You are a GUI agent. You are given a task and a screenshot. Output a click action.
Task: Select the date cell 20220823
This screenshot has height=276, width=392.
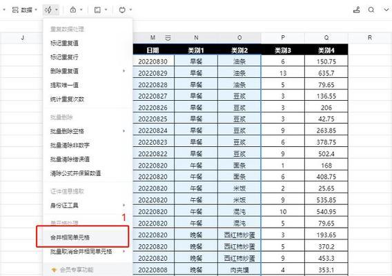pos(153,142)
